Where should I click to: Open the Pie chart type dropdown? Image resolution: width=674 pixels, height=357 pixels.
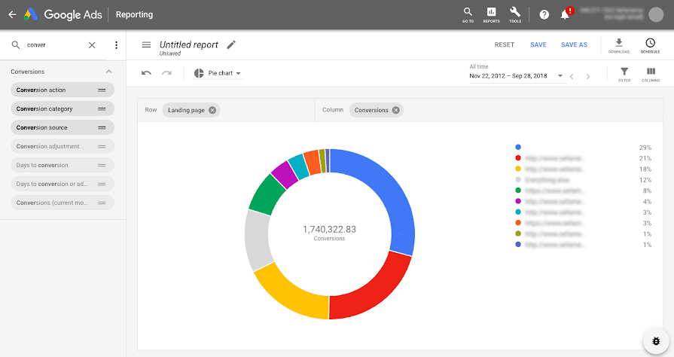pyautogui.click(x=218, y=73)
